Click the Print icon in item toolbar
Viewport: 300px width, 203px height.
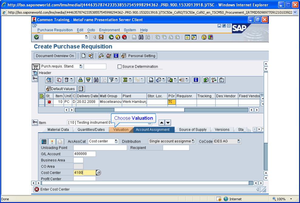tap(151, 80)
